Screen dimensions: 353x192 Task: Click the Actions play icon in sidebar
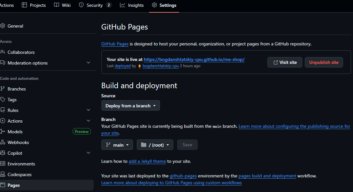[3, 121]
